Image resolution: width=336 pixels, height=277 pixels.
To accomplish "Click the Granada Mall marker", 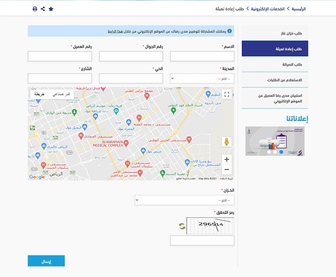I will pos(96,117).
